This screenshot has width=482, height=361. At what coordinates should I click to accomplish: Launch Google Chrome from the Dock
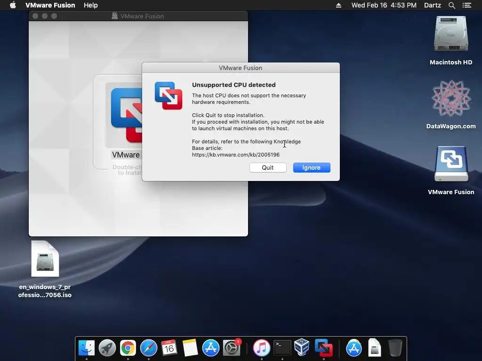128,348
